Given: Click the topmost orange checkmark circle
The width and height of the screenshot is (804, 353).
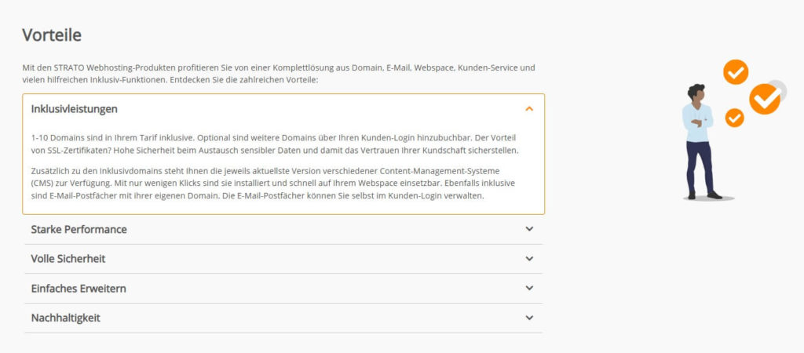Looking at the screenshot, I should pos(736,72).
